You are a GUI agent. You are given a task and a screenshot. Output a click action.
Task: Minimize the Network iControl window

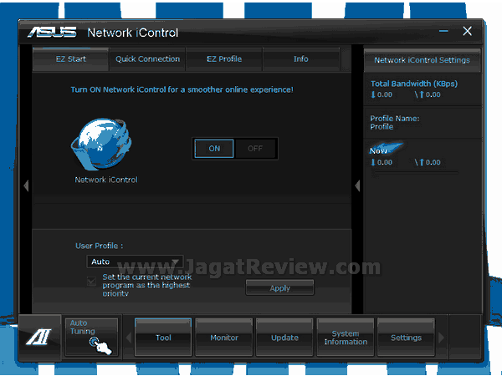click(x=443, y=31)
